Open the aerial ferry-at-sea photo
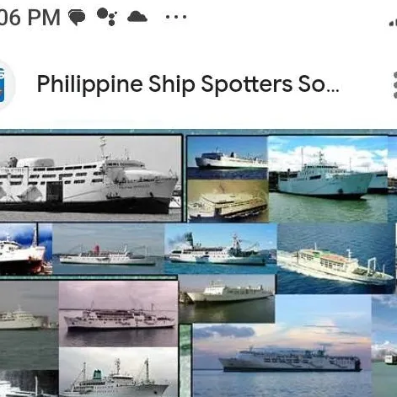This screenshot has height=397, width=397. point(336,259)
